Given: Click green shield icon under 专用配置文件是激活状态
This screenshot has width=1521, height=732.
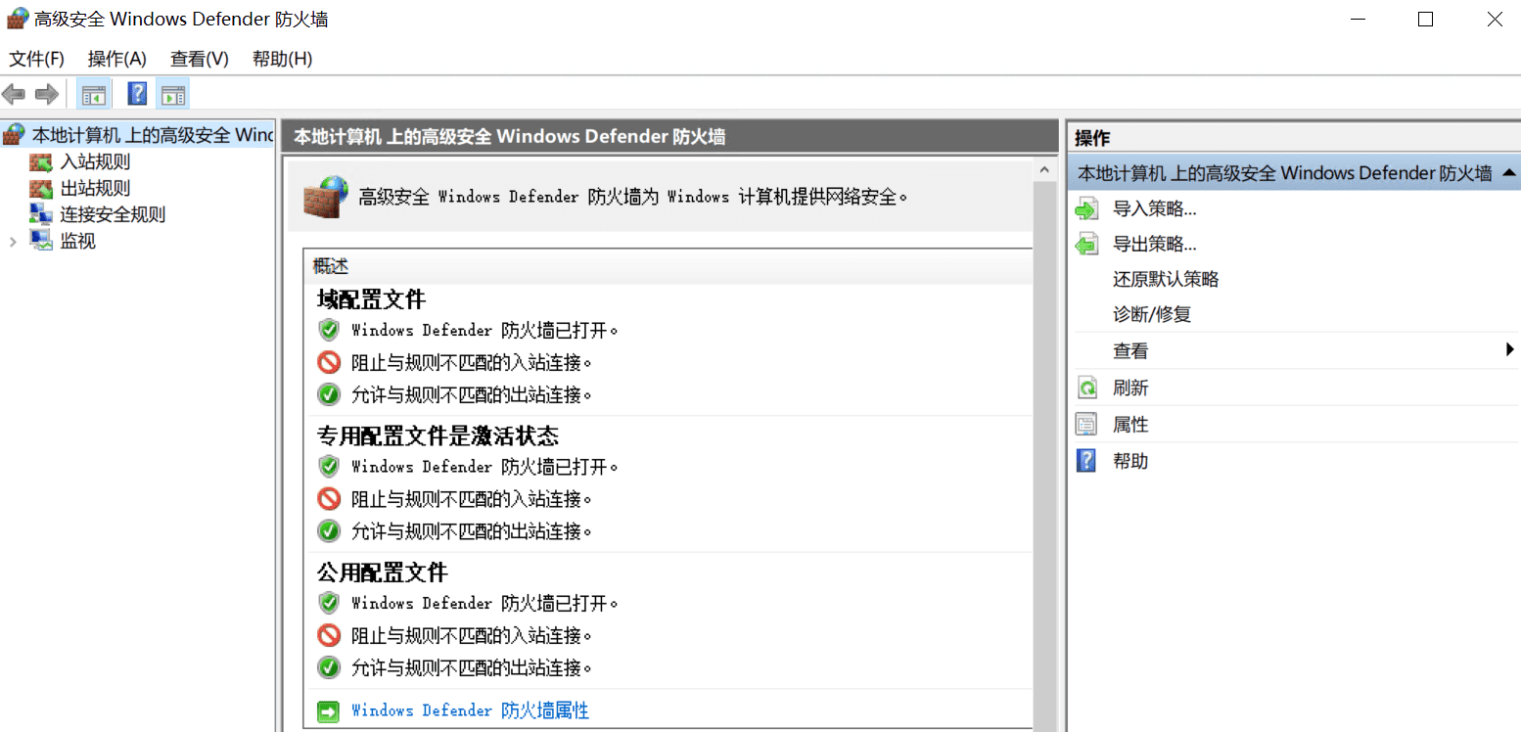Looking at the screenshot, I should tap(329, 466).
